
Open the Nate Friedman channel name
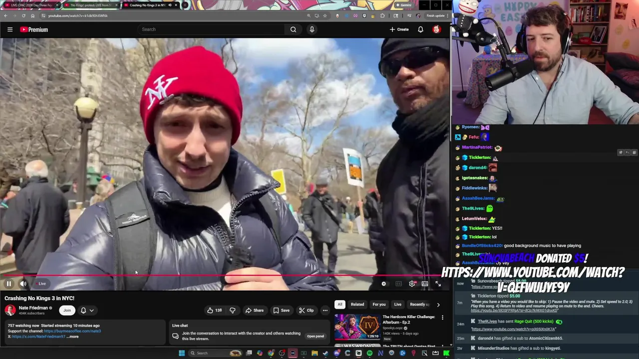[x=33, y=308]
